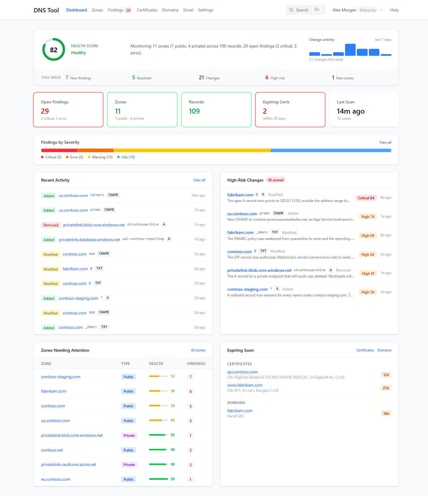Viewport: 428px width, 496px height.
Task: Click the Critical 84 risk badge
Action: (366, 198)
